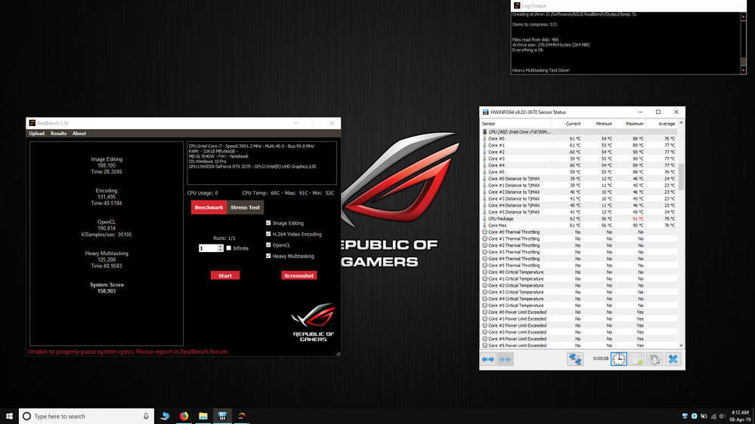Image resolution: width=755 pixels, height=424 pixels.
Task: Click the runs count spinner arrows
Action: [x=221, y=248]
